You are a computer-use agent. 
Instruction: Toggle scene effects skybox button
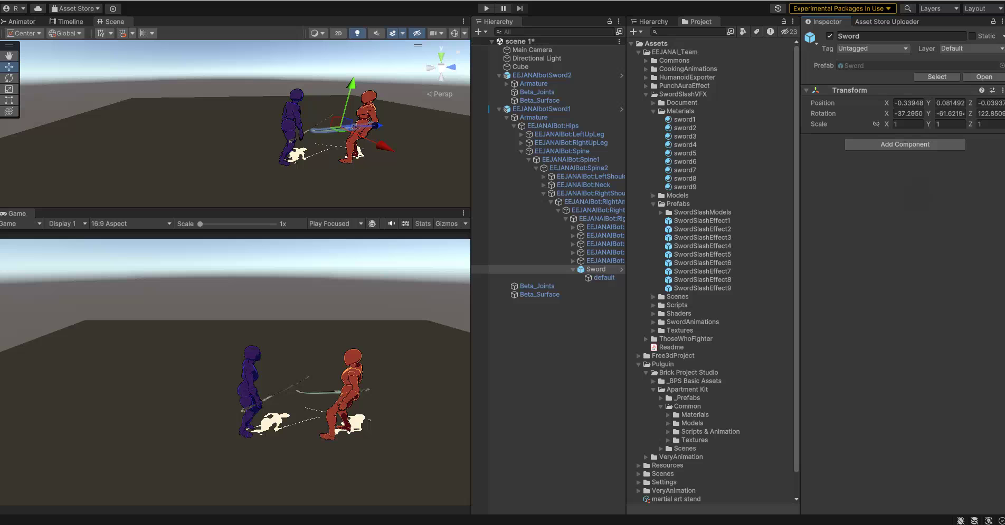click(x=393, y=33)
